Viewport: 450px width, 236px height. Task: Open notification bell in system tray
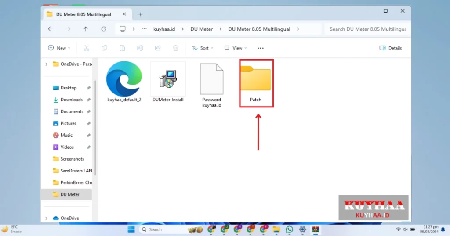click(x=443, y=229)
